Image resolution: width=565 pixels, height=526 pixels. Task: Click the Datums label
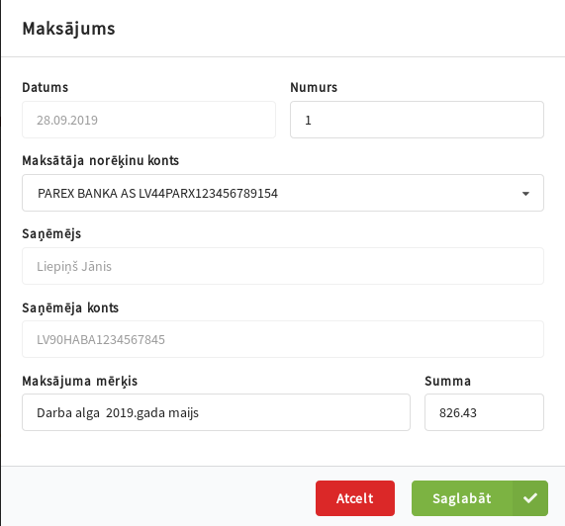(x=46, y=87)
